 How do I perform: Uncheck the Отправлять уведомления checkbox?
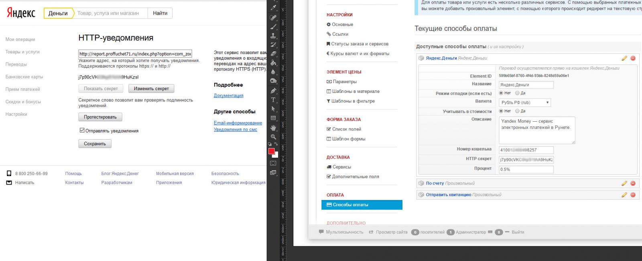82,130
